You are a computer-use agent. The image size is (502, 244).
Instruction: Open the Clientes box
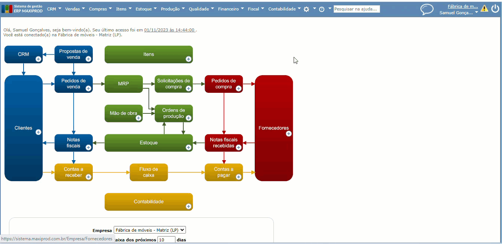[24, 128]
